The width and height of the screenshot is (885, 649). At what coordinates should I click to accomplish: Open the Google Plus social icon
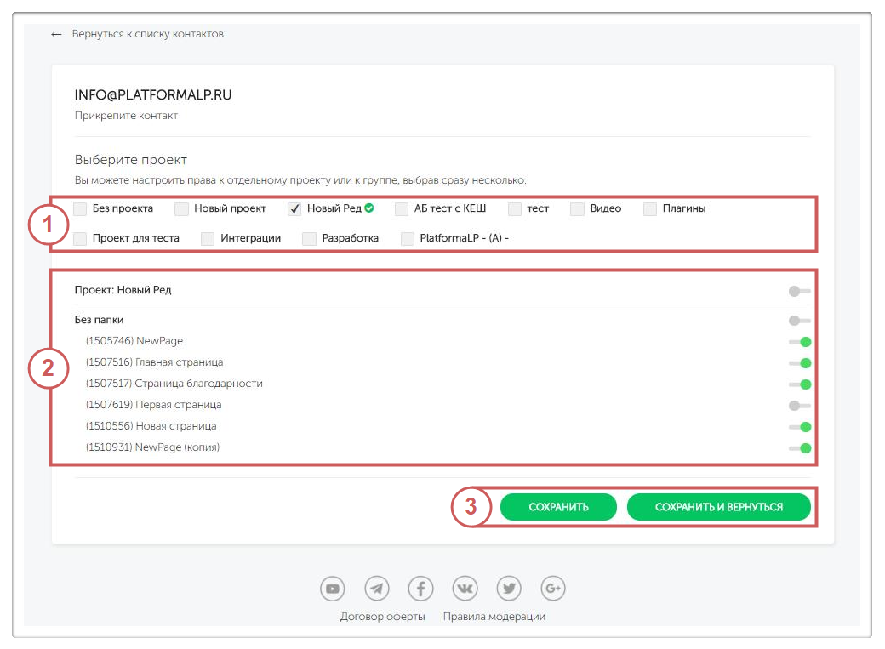pyautogui.click(x=553, y=588)
